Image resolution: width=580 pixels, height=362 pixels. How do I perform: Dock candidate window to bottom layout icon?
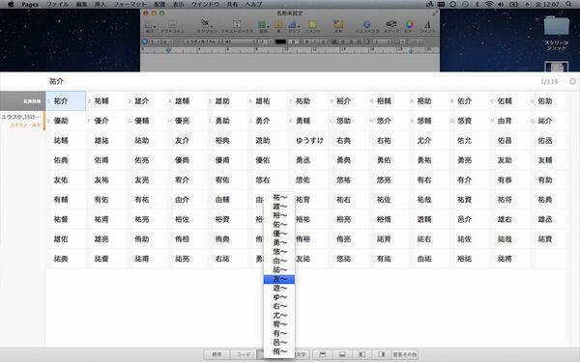[x=342, y=354]
